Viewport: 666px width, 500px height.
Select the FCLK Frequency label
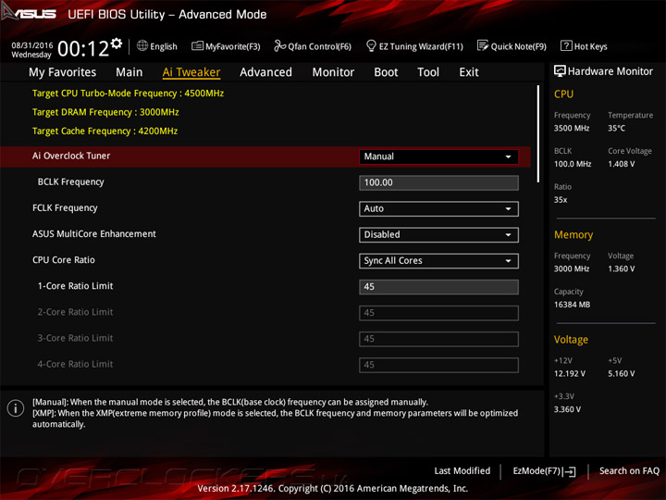(x=65, y=207)
